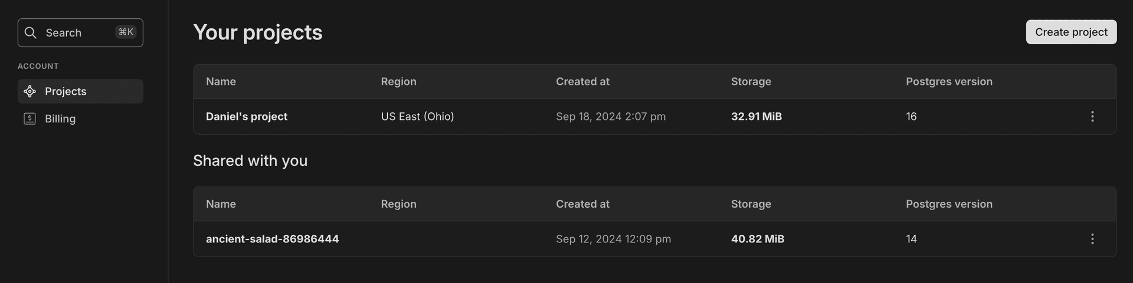Open Daniel's project by its name

tap(247, 116)
